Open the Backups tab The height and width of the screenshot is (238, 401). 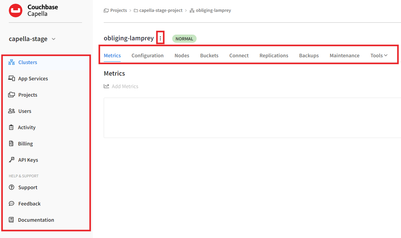(x=309, y=56)
